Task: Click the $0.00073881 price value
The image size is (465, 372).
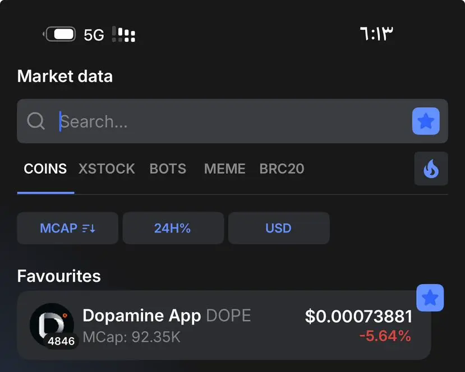Action: (359, 316)
